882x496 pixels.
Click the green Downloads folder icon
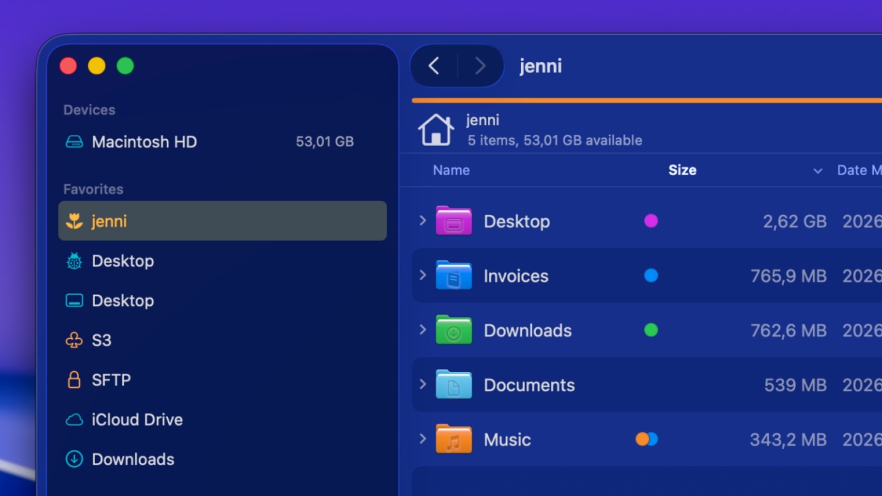[x=453, y=330]
